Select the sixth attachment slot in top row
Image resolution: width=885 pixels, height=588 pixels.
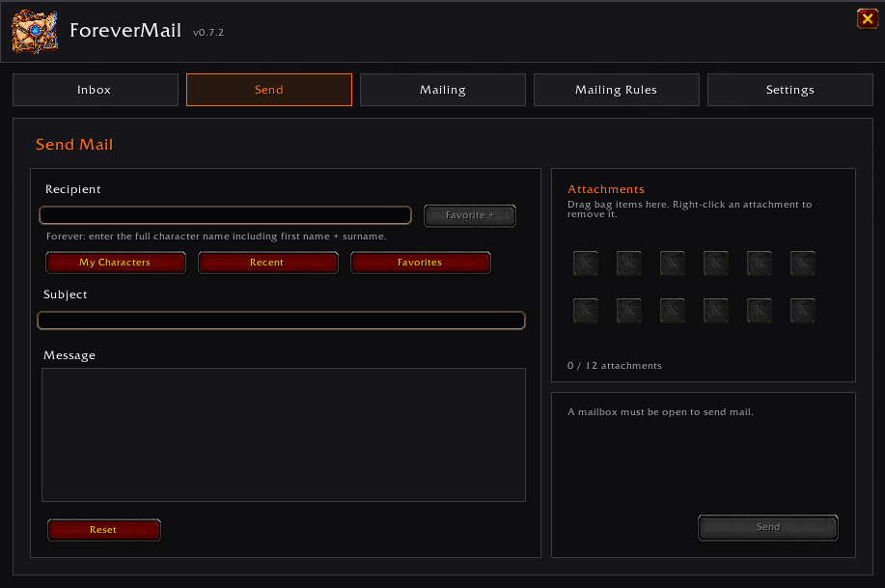pos(803,264)
